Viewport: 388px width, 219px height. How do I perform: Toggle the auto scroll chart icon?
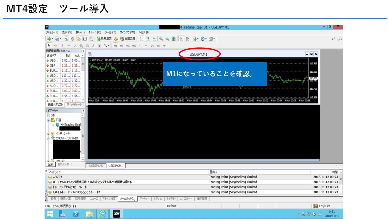click(181, 39)
